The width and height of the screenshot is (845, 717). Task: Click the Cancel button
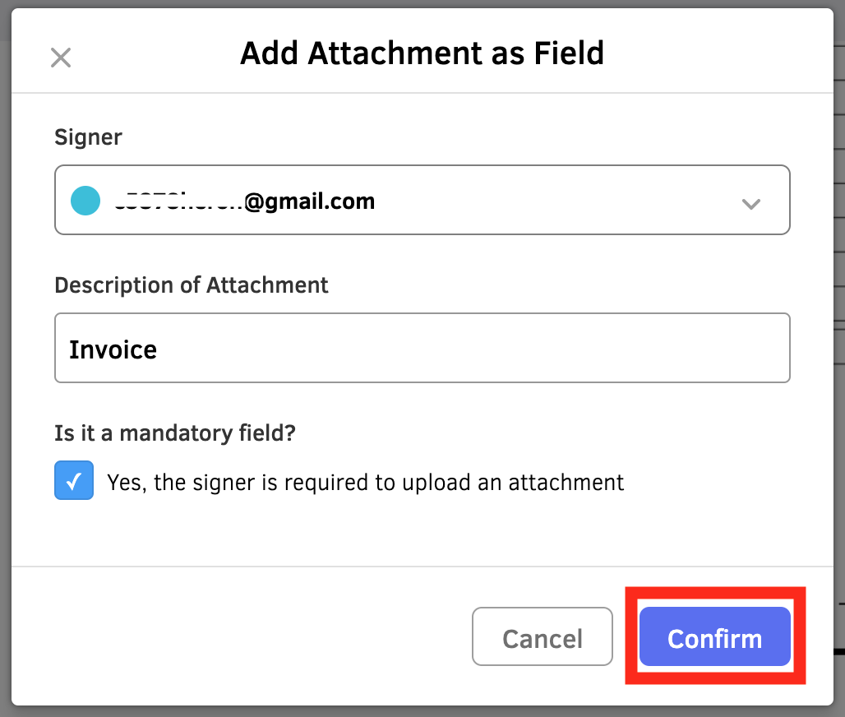543,636
